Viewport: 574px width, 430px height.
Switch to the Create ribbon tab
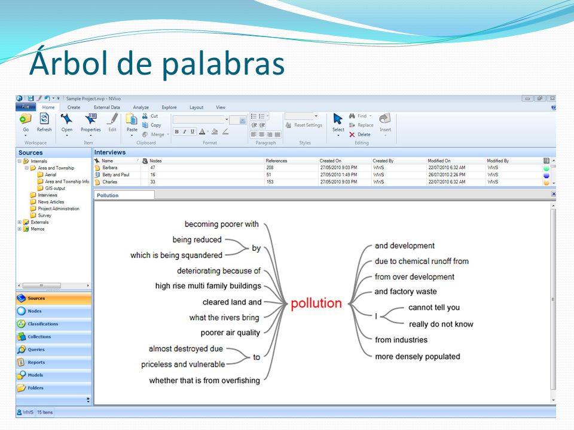pos(74,107)
